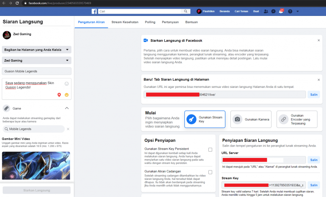This screenshot has width=326, height=197.
Task: Click the Zed Gaming page avatar
Action: [x=7, y=35]
